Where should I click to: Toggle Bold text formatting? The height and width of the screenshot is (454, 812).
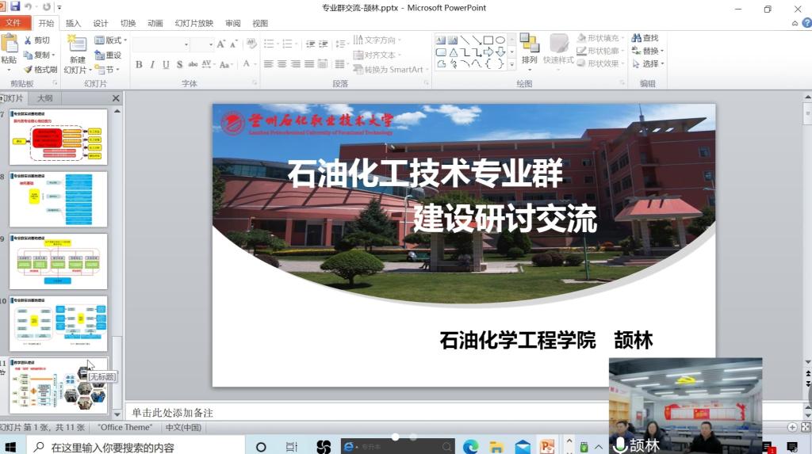click(x=139, y=65)
